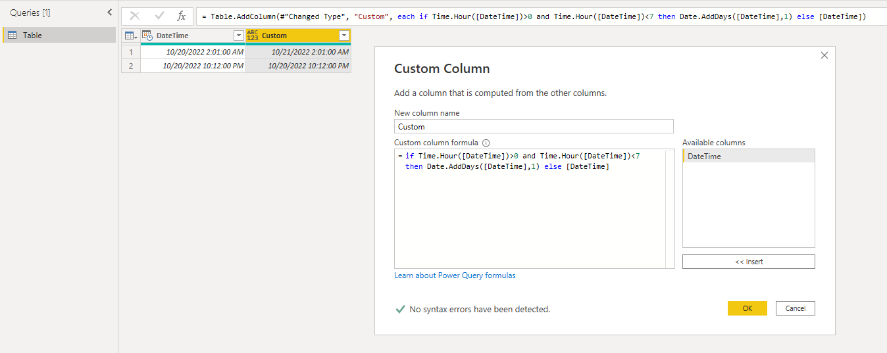Close the Custom Column dialog
Image resolution: width=887 pixels, height=353 pixels.
pyautogui.click(x=824, y=56)
